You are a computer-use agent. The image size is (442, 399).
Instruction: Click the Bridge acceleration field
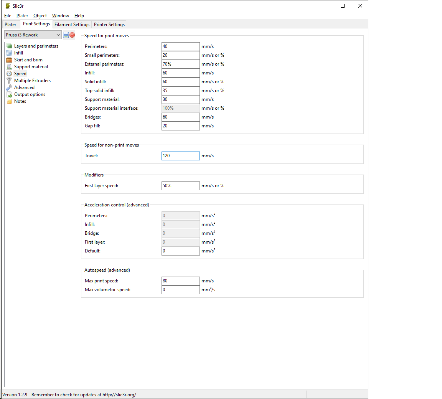click(180, 233)
